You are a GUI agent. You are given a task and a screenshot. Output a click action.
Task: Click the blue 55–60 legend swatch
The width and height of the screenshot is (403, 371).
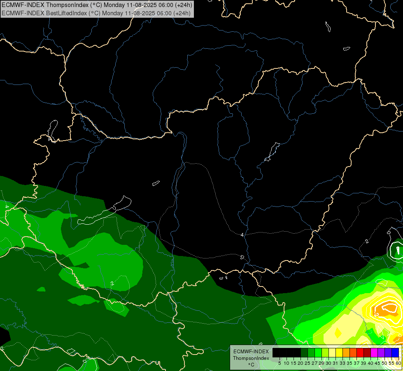(x=395, y=352)
